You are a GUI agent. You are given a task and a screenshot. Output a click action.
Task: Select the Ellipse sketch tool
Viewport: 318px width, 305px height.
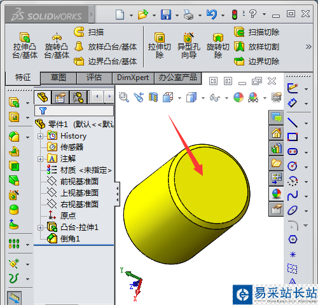[293, 210]
